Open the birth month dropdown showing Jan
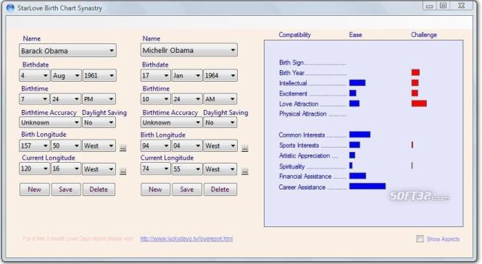482x264 pixels. coord(186,75)
